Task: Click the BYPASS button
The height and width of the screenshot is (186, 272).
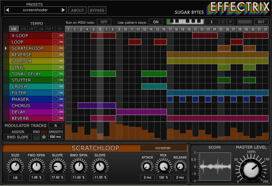Action: coord(97,10)
